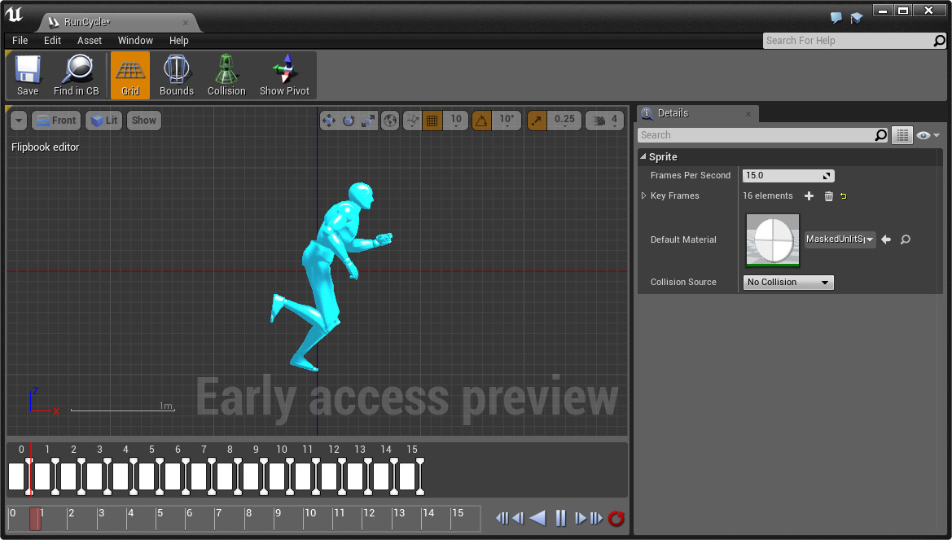
Task: Select the rotate transform tool in viewport
Action: pos(349,121)
